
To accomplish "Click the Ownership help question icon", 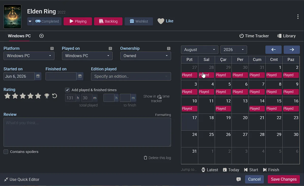I will pos(169,49).
